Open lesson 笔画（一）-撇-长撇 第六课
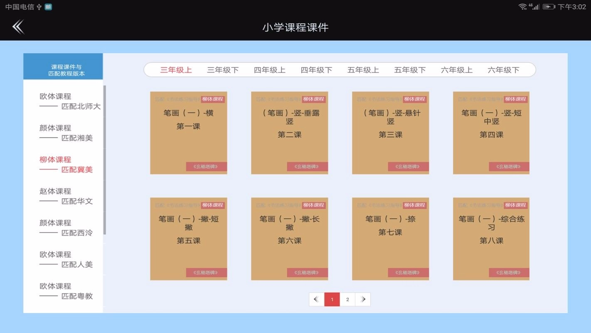Viewport: 591px width, 333px height. point(289,239)
